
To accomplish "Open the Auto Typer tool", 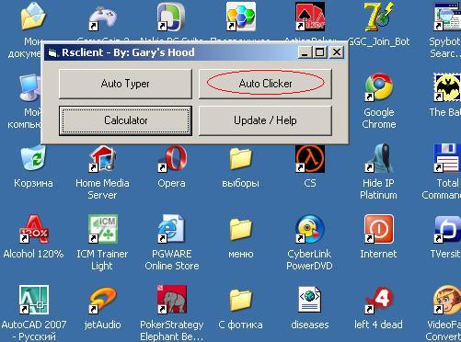I will click(x=125, y=84).
